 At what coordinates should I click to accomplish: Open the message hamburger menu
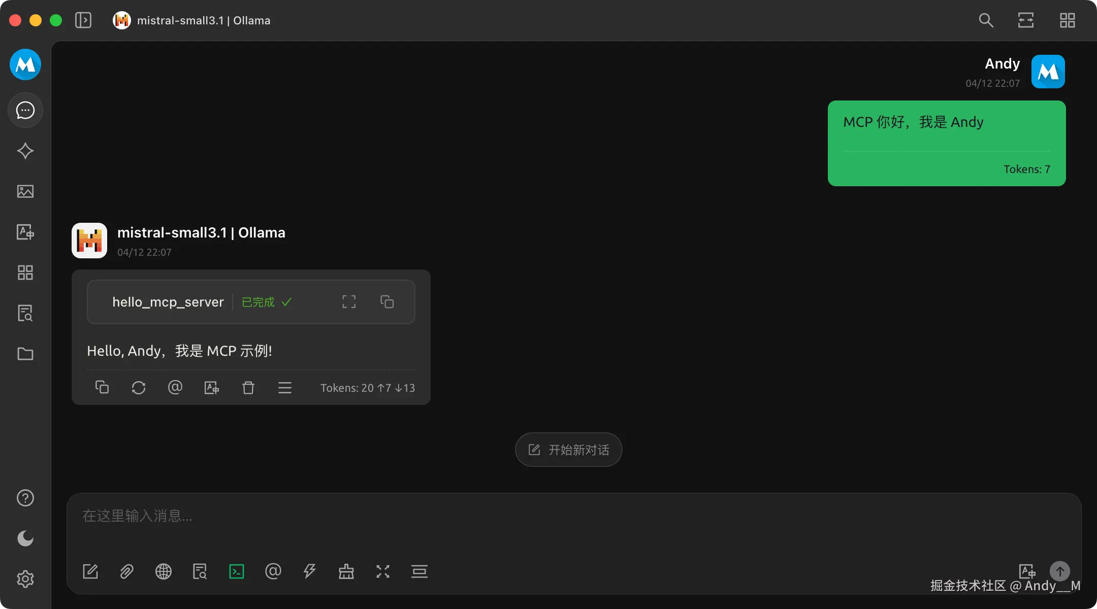(285, 388)
